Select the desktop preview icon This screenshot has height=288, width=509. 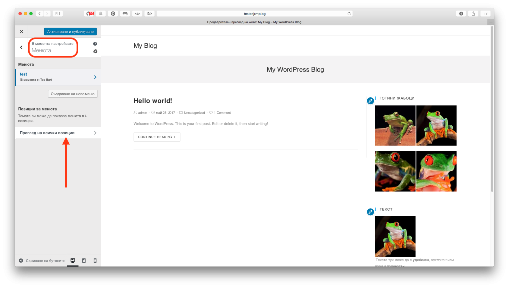click(73, 260)
